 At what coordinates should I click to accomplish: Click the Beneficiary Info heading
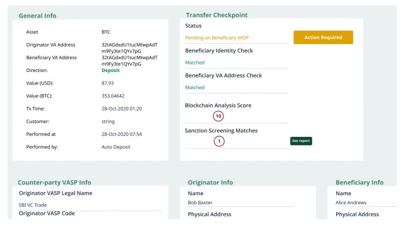(x=359, y=182)
